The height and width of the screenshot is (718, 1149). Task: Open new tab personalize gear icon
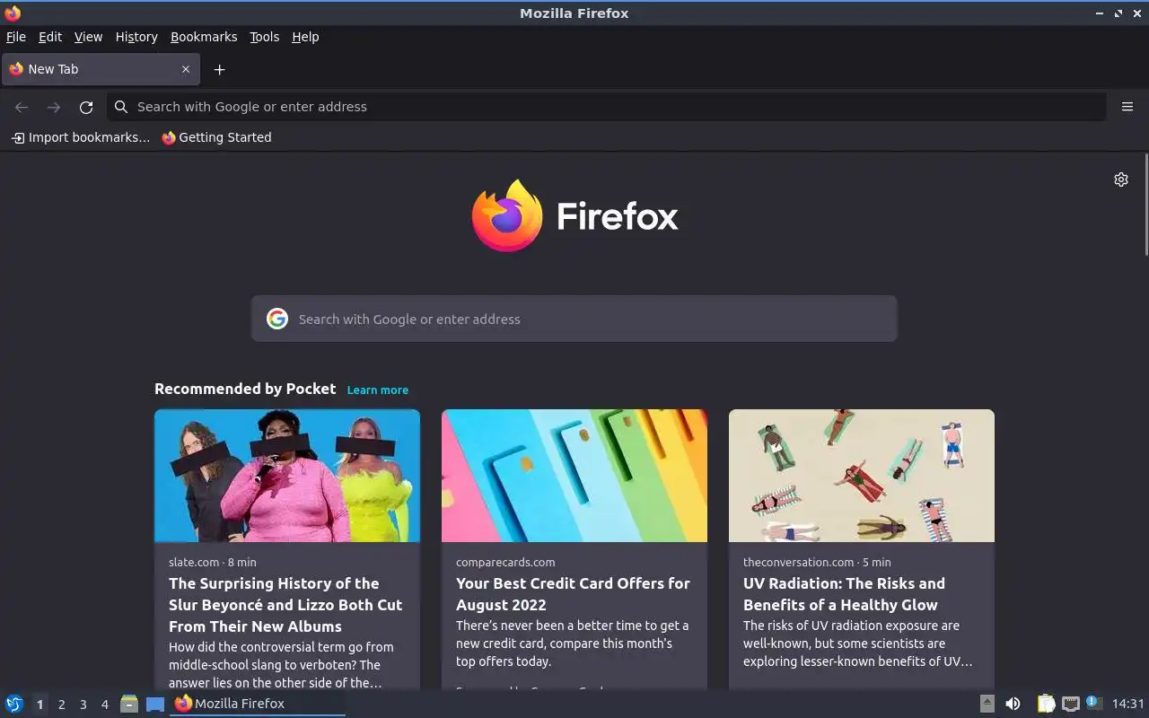pyautogui.click(x=1121, y=179)
